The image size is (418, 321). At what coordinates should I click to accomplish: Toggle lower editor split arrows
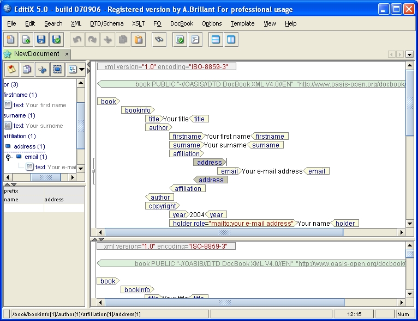click(98, 239)
